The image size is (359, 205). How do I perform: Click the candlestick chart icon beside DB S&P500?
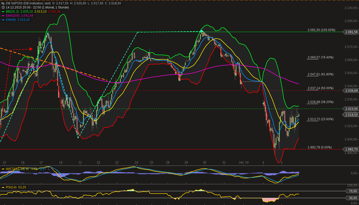[3, 3]
